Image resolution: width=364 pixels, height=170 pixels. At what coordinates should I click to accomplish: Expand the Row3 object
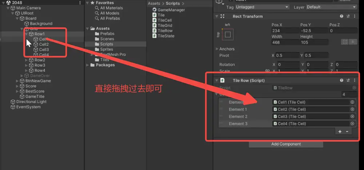(27, 65)
